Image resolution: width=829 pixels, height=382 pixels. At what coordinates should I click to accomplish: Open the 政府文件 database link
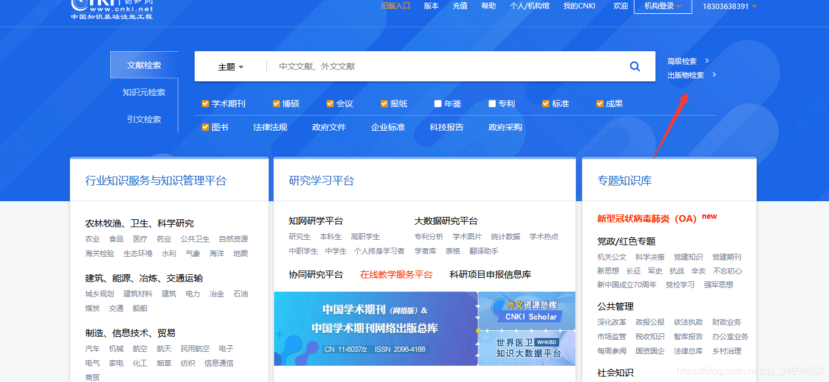pyautogui.click(x=329, y=127)
